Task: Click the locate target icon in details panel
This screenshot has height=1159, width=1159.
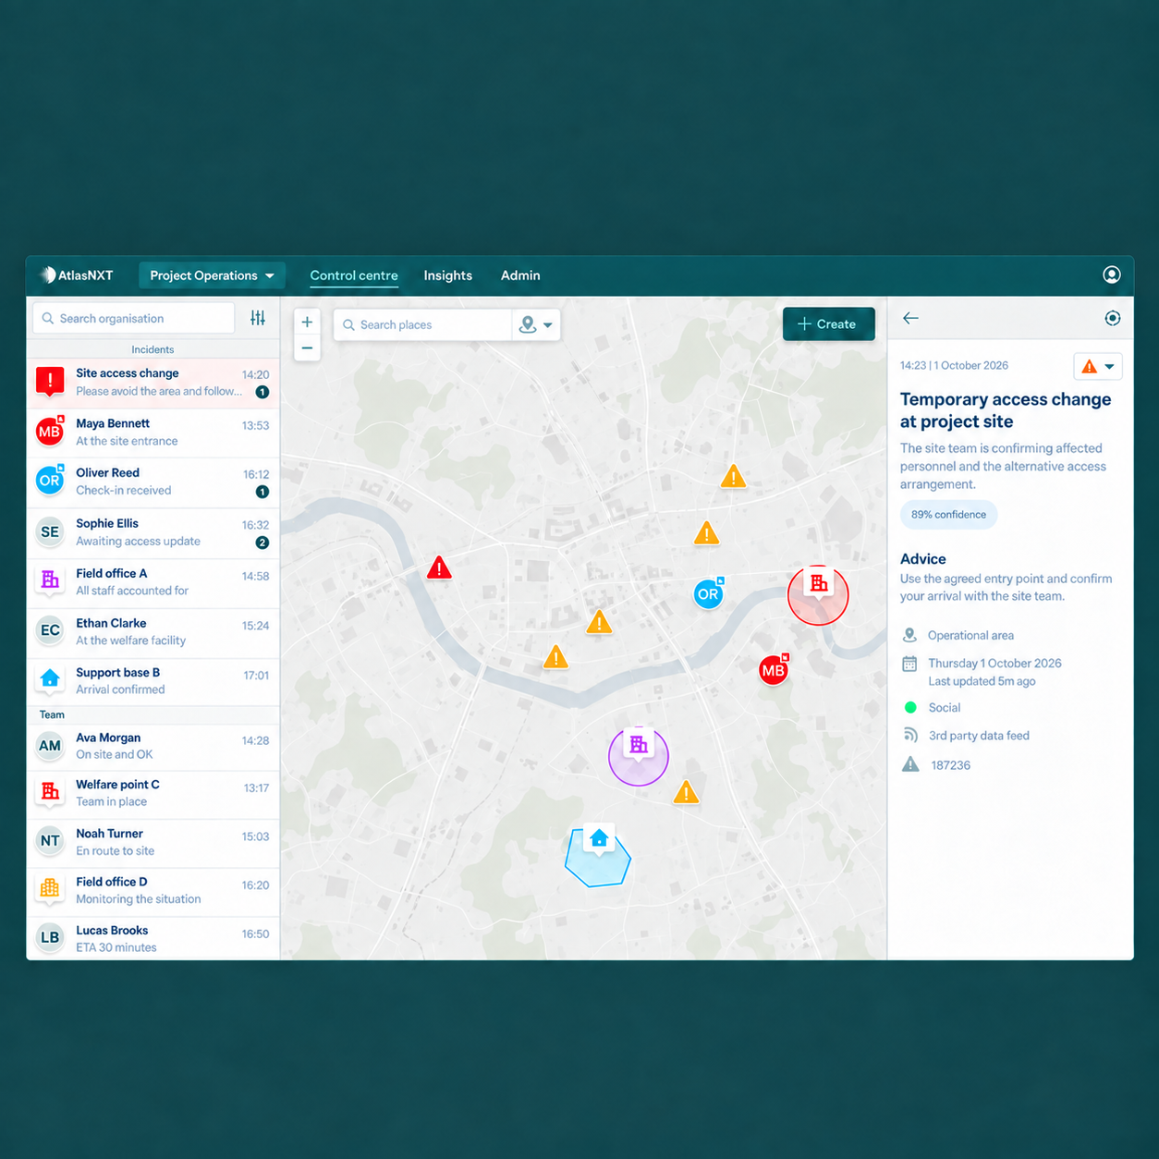Action: (1113, 318)
